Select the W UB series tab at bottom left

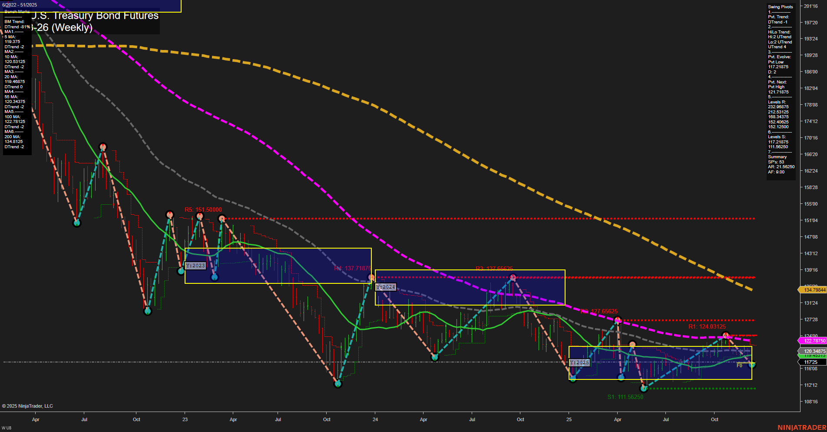click(6, 429)
